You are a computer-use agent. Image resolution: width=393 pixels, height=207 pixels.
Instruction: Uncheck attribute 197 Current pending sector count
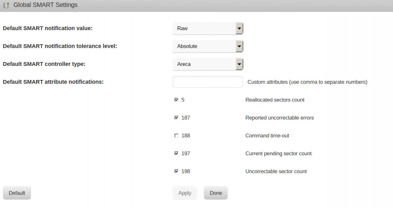[176, 154]
